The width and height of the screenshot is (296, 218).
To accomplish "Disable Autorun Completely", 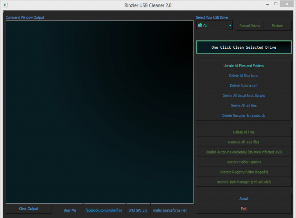I will click(x=244, y=152).
